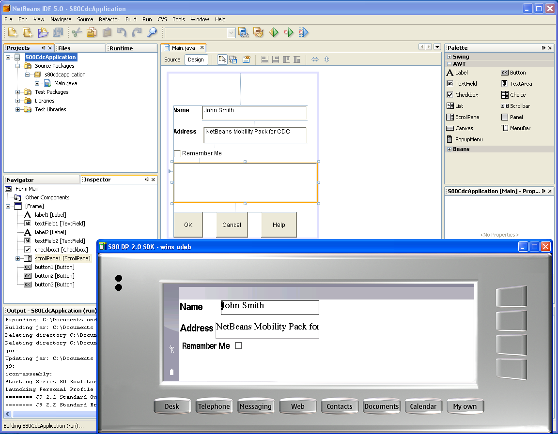Pick the List component from palette

[455, 106]
